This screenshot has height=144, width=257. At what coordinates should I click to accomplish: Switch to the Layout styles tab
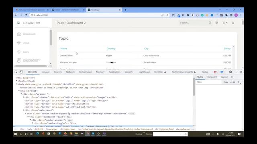[x=224, y=77]
